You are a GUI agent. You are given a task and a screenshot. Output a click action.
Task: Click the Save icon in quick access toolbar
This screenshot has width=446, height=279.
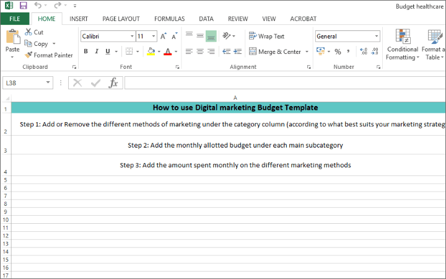point(24,6)
